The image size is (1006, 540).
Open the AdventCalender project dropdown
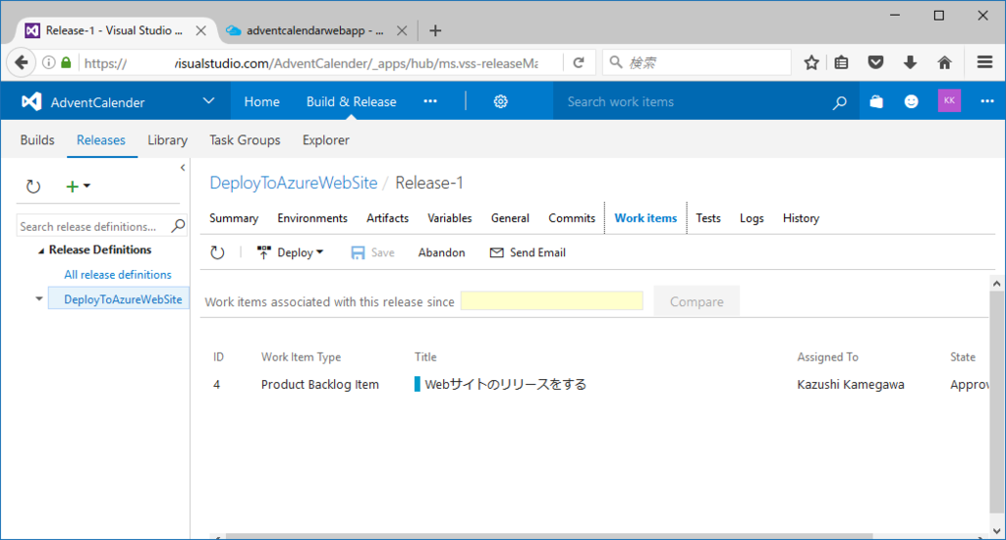click(x=208, y=101)
